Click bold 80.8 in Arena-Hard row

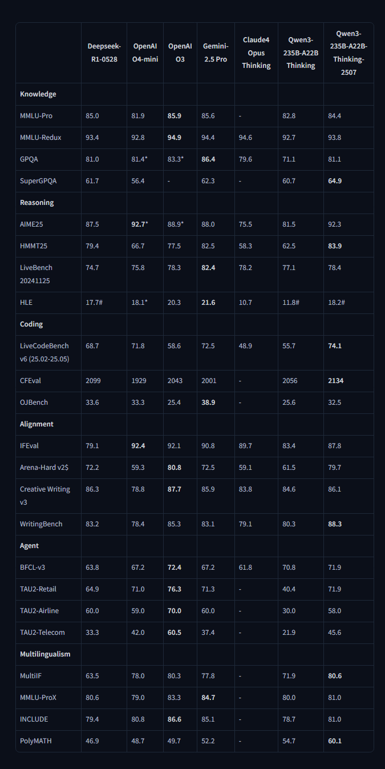[x=175, y=468]
